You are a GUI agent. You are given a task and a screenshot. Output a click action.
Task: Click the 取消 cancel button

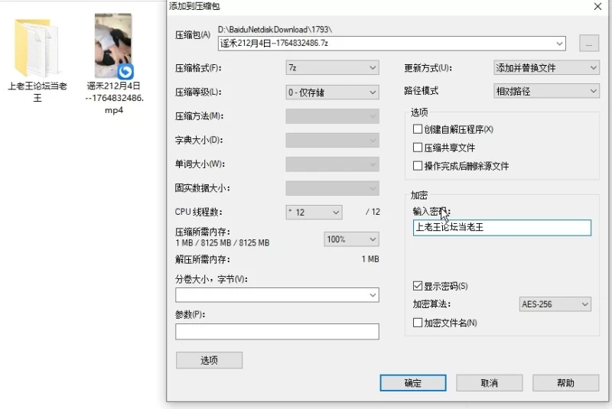click(x=489, y=383)
